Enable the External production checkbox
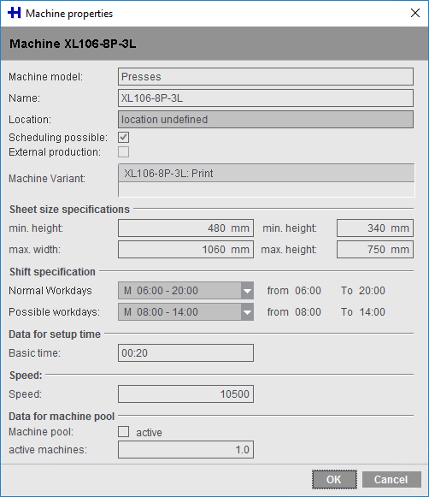Image resolution: width=429 pixels, height=497 pixels. [x=123, y=151]
